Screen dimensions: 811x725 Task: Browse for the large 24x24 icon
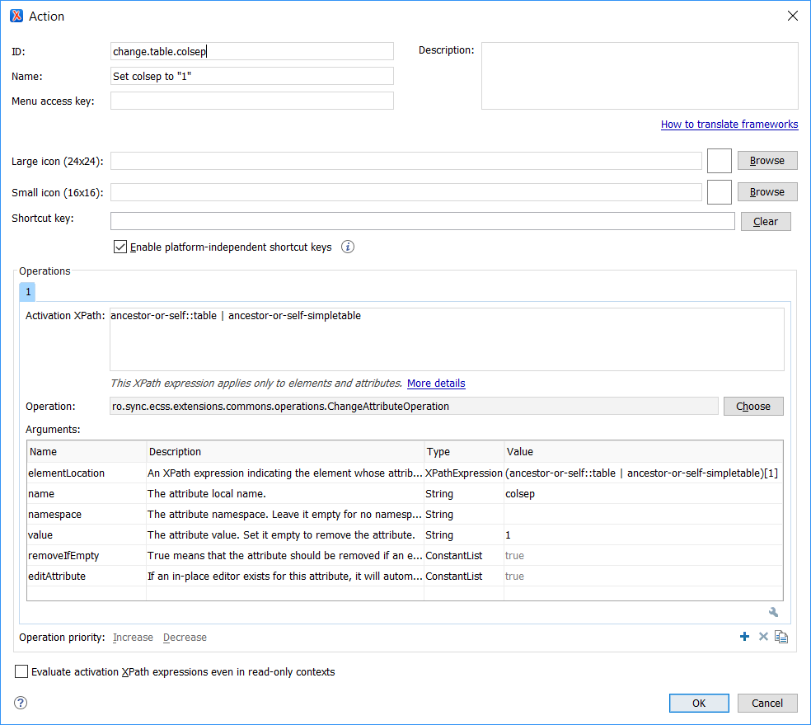coord(766,161)
